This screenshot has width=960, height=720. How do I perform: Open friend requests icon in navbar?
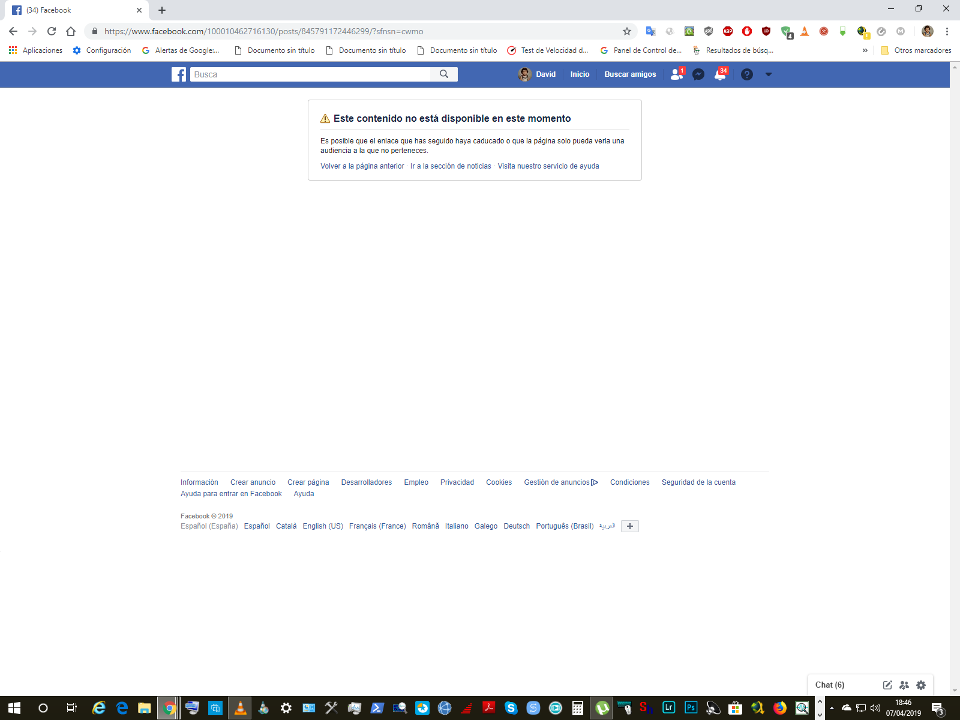pyautogui.click(x=676, y=74)
